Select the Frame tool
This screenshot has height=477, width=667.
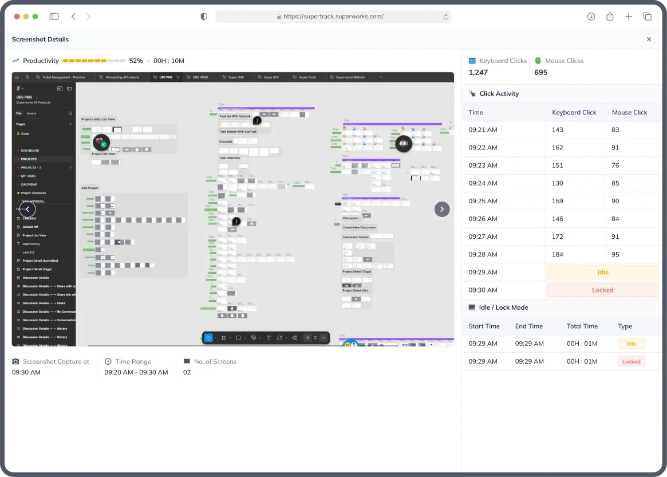click(224, 338)
